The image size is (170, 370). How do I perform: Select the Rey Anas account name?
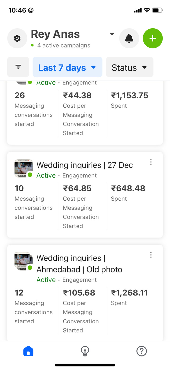coord(55,34)
